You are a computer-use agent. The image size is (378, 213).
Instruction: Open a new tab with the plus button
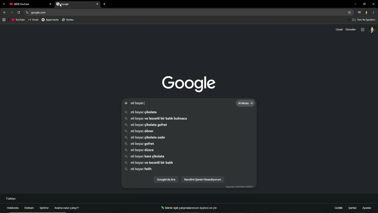pyautogui.click(x=104, y=4)
